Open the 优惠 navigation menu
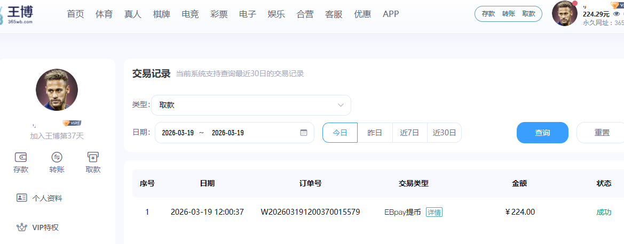This screenshot has width=624, height=244. coord(362,14)
